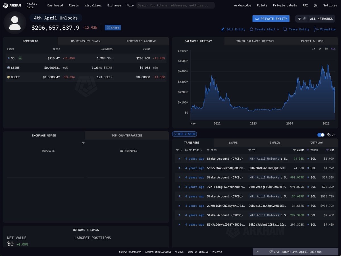Open the Swaps tab

(233, 143)
